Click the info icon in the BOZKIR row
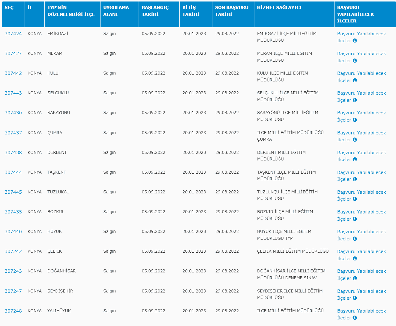The image size is (396, 326). (x=355, y=219)
